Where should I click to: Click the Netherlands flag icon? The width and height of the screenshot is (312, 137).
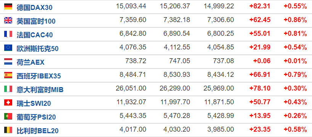point(8,61)
